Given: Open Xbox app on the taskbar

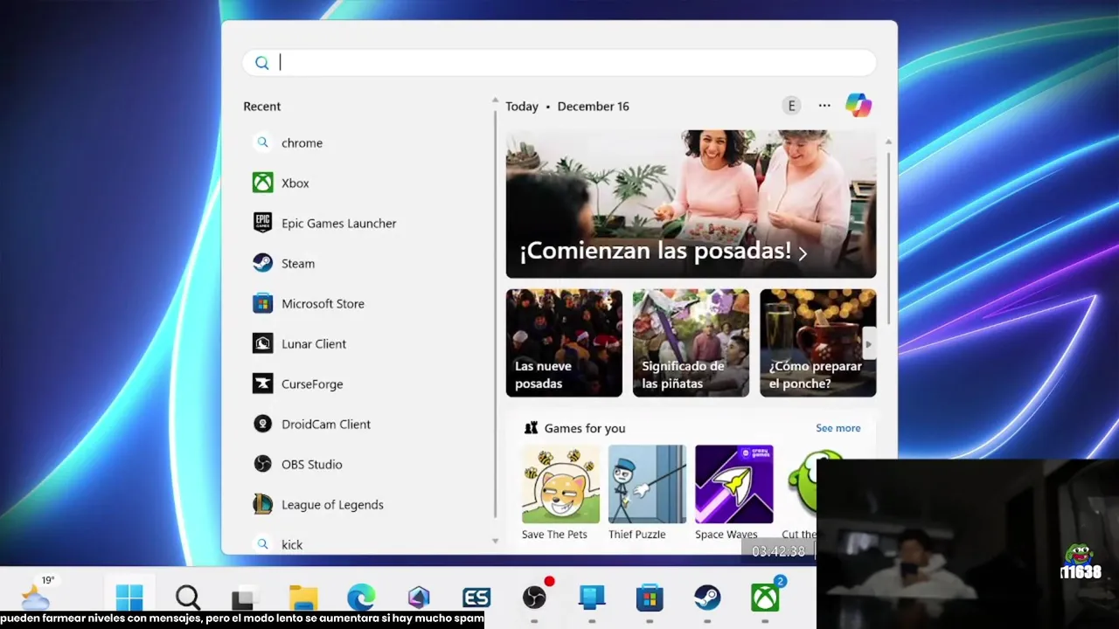Looking at the screenshot, I should tap(765, 598).
